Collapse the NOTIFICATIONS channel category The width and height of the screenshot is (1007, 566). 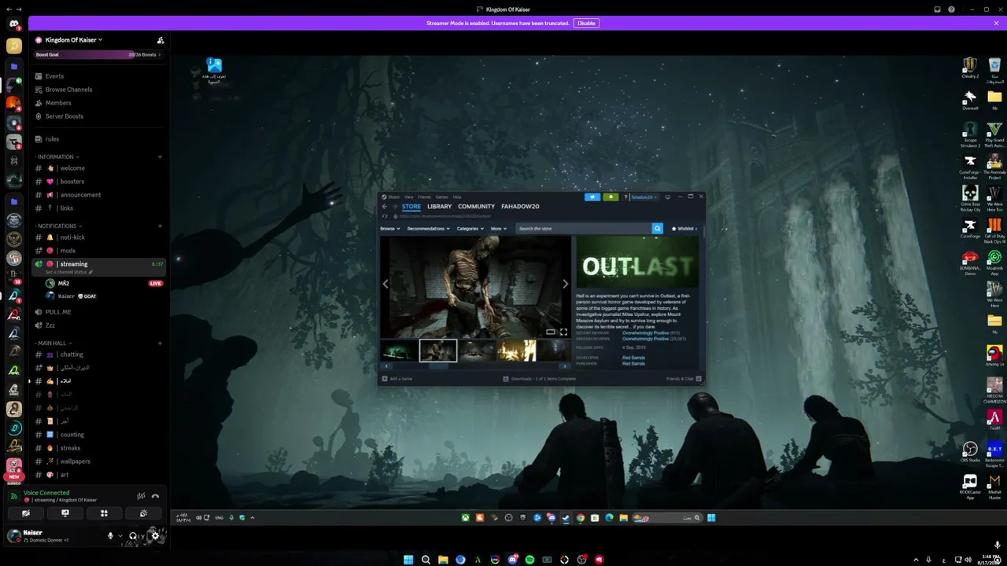pos(58,226)
